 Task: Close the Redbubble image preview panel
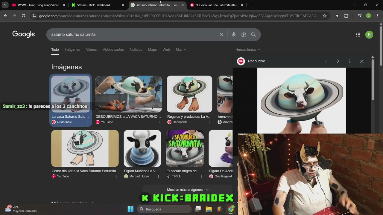(x=362, y=61)
